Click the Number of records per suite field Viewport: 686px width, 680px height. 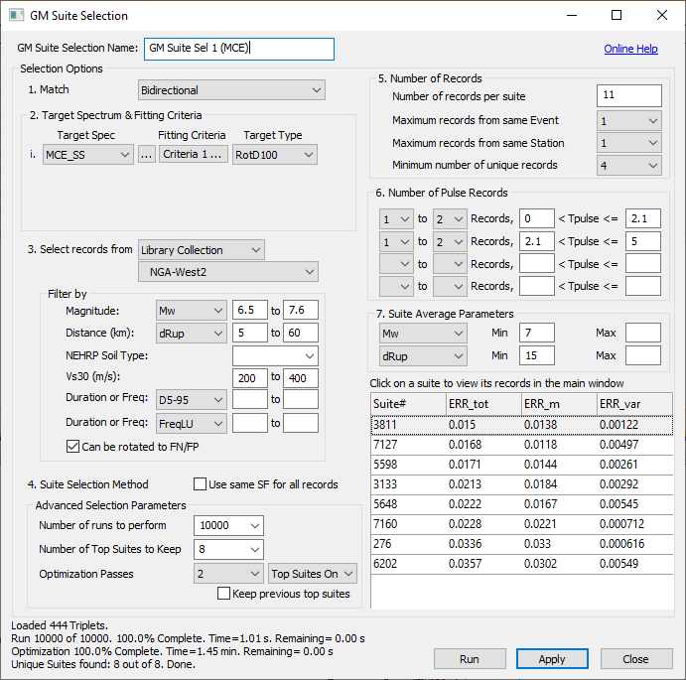pos(628,96)
